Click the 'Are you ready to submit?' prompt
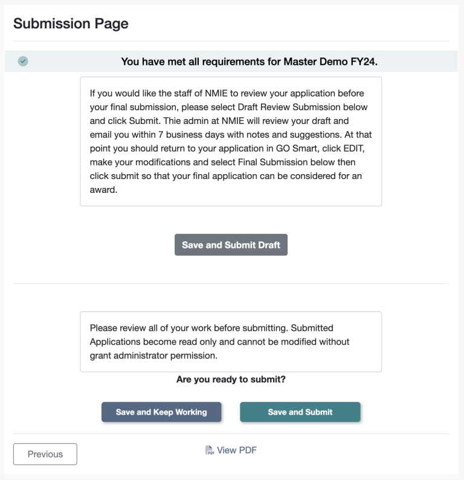 point(231,380)
